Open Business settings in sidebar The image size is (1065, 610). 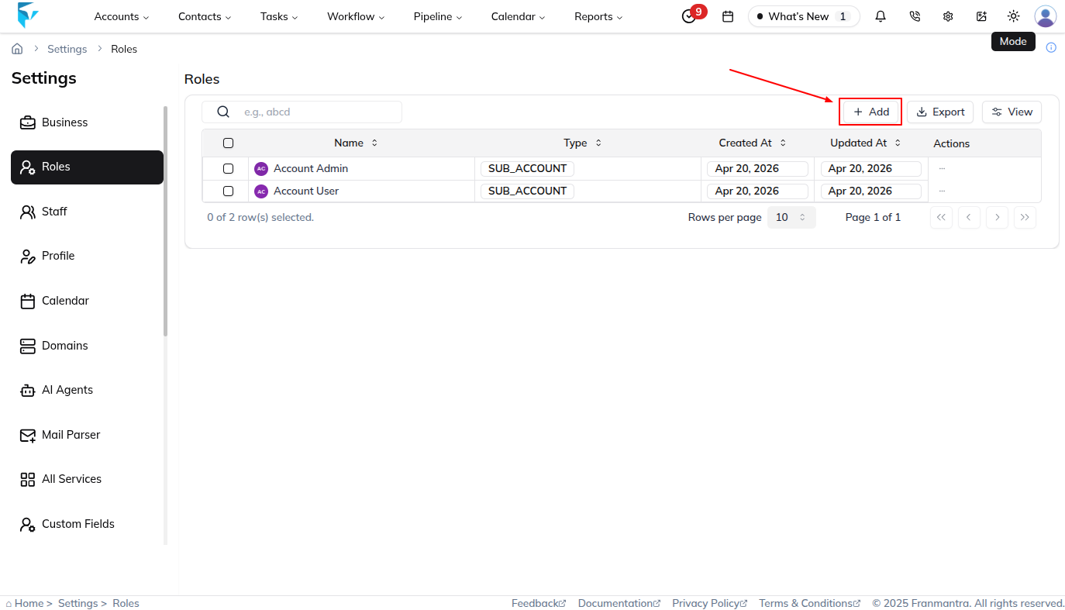pyautogui.click(x=87, y=122)
